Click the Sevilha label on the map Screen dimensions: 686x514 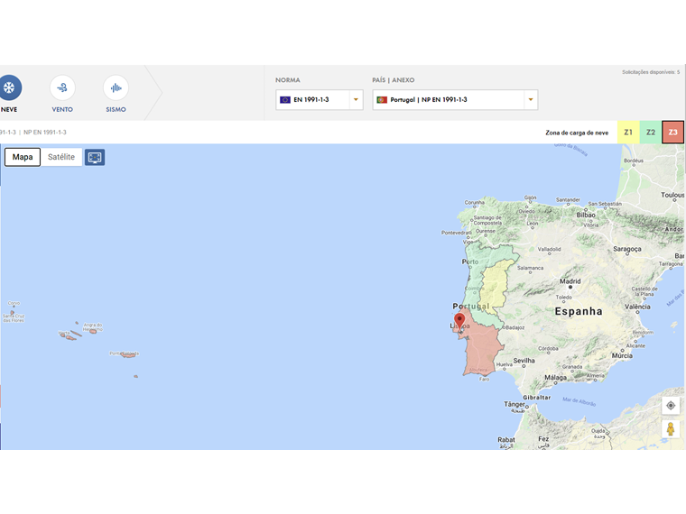tap(524, 361)
